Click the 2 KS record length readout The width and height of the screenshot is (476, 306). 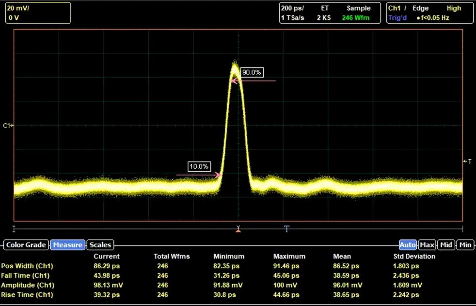(324, 17)
